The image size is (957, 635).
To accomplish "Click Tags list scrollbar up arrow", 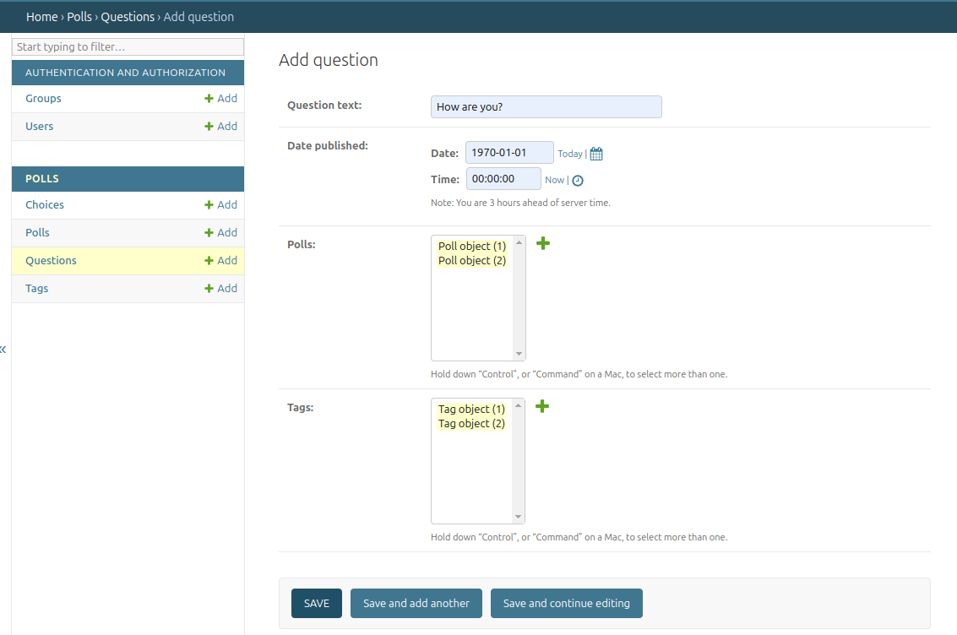I will coord(518,405).
